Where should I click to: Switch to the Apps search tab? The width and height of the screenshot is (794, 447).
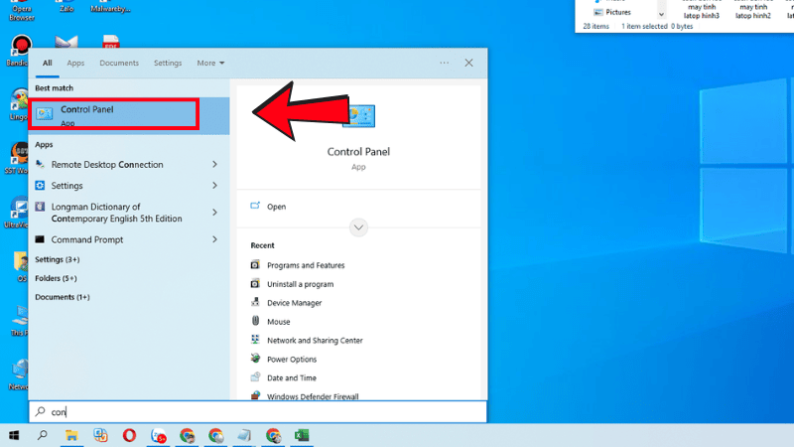pos(75,64)
